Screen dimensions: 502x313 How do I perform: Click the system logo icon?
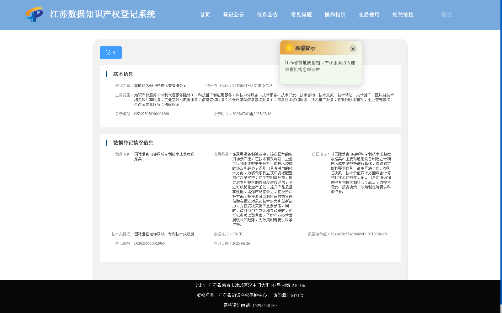coord(35,14)
